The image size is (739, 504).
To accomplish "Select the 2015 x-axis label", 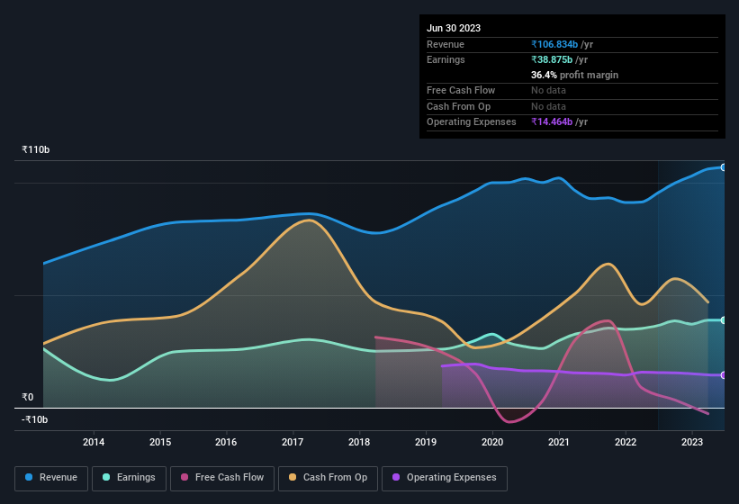I will [160, 442].
